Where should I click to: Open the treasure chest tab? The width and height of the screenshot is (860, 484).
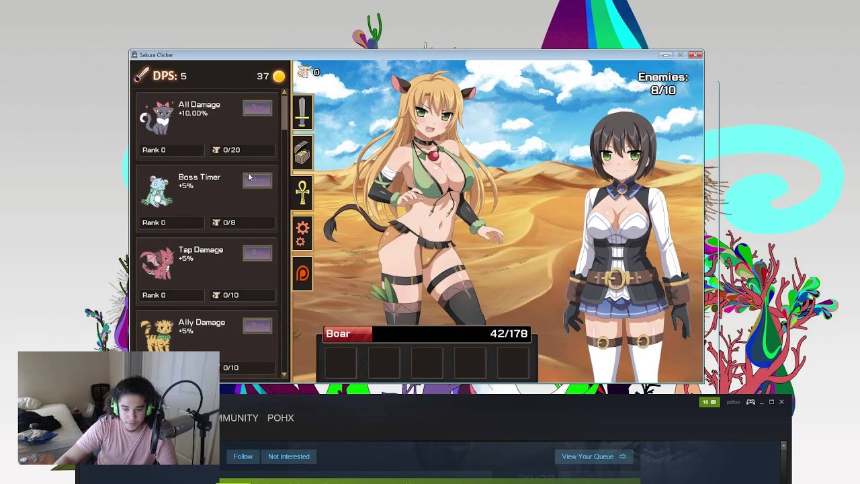coord(302,153)
